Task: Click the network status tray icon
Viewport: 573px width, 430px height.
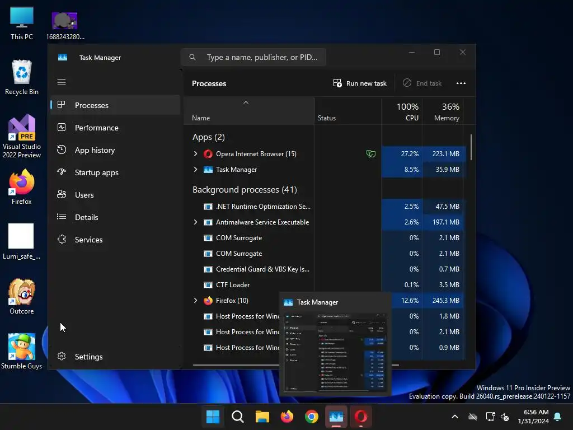Action: (490, 417)
